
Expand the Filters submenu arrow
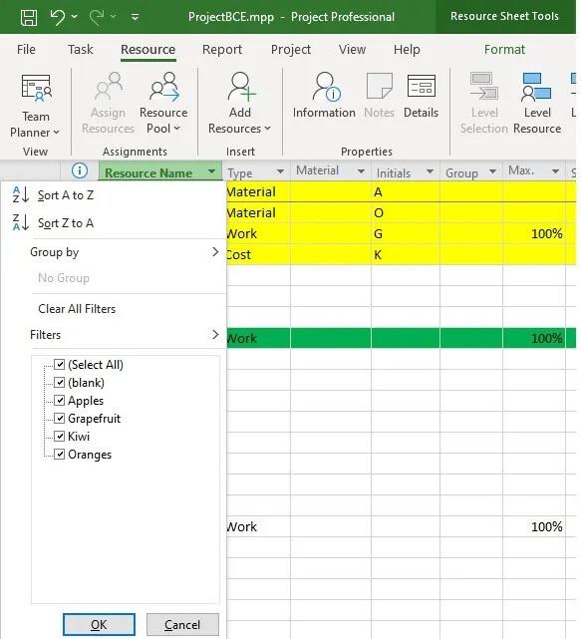215,335
